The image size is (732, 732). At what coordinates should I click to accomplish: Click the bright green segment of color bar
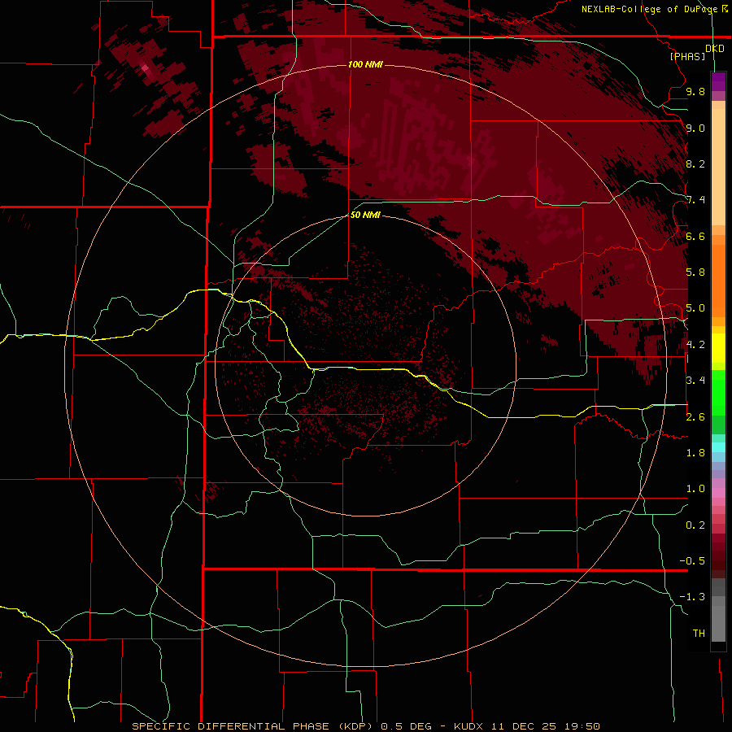(x=718, y=393)
